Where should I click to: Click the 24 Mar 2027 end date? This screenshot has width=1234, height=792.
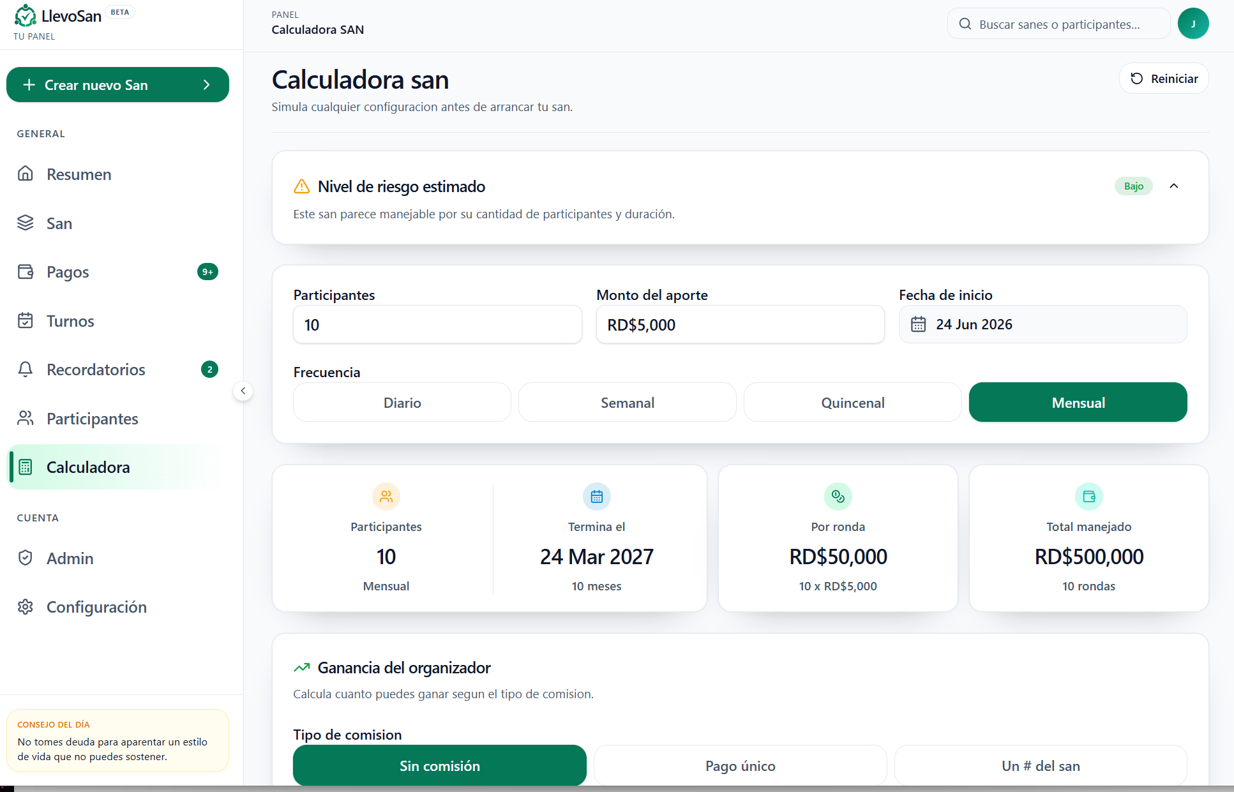coord(597,557)
